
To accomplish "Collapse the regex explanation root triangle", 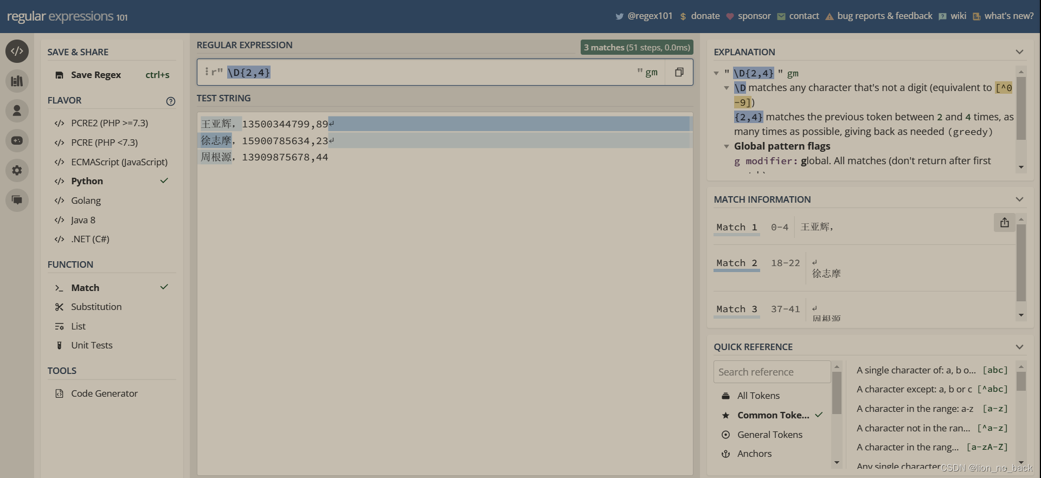I will 716,74.
